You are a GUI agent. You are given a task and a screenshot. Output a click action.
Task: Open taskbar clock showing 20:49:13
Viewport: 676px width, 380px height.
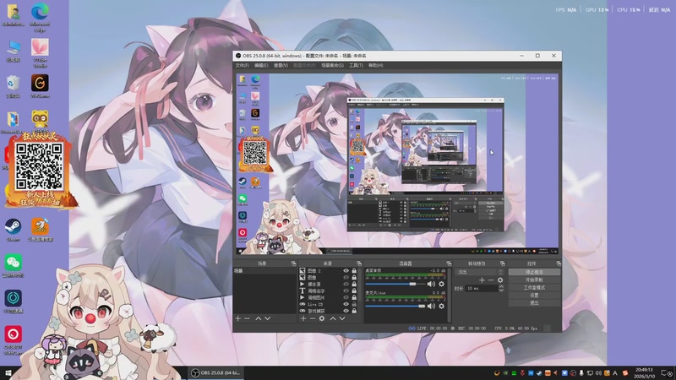pyautogui.click(x=645, y=372)
